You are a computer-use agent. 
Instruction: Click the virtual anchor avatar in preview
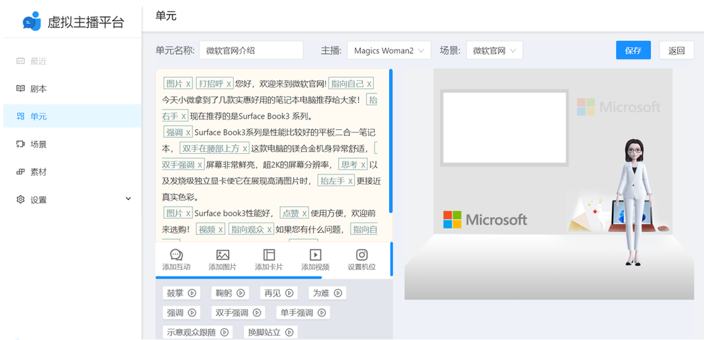[633, 202]
